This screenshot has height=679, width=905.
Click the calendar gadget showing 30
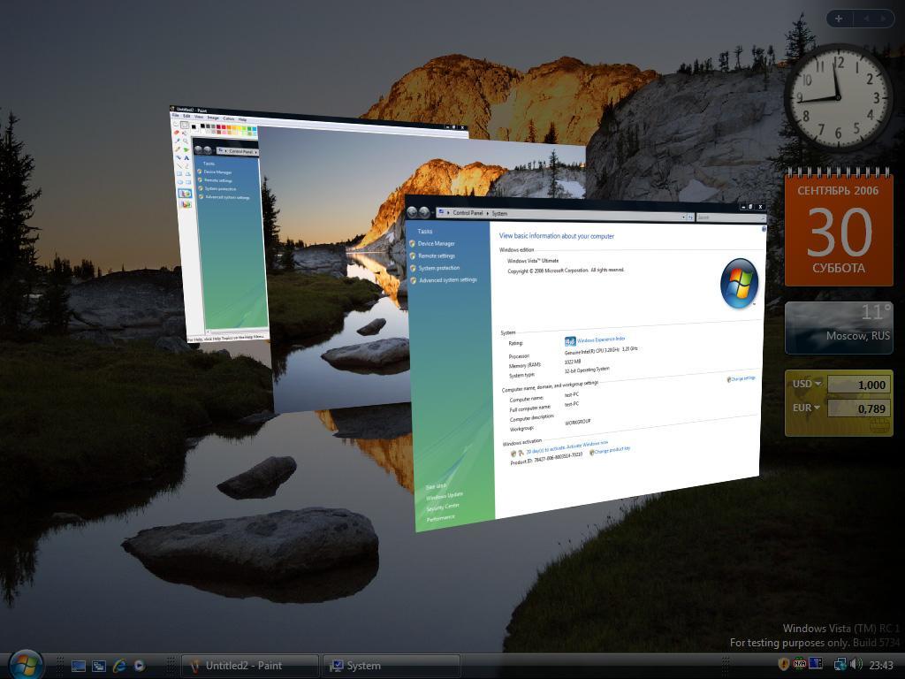point(839,229)
